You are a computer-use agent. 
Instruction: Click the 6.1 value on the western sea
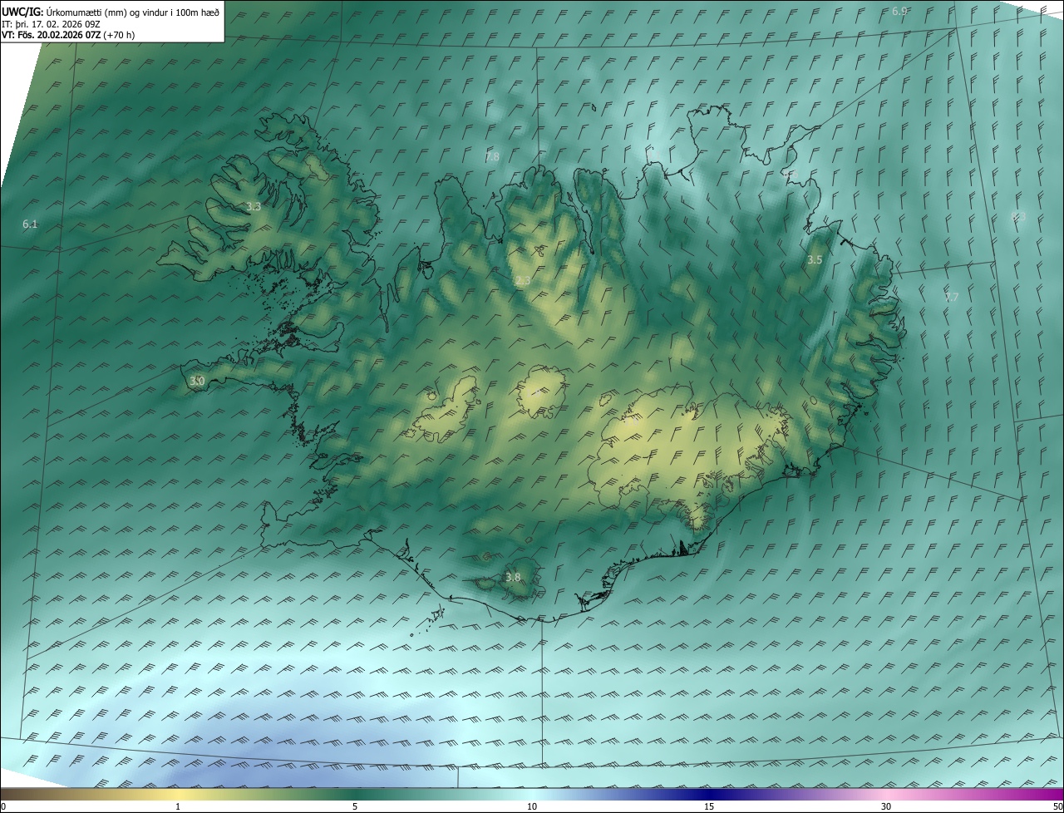(30, 224)
